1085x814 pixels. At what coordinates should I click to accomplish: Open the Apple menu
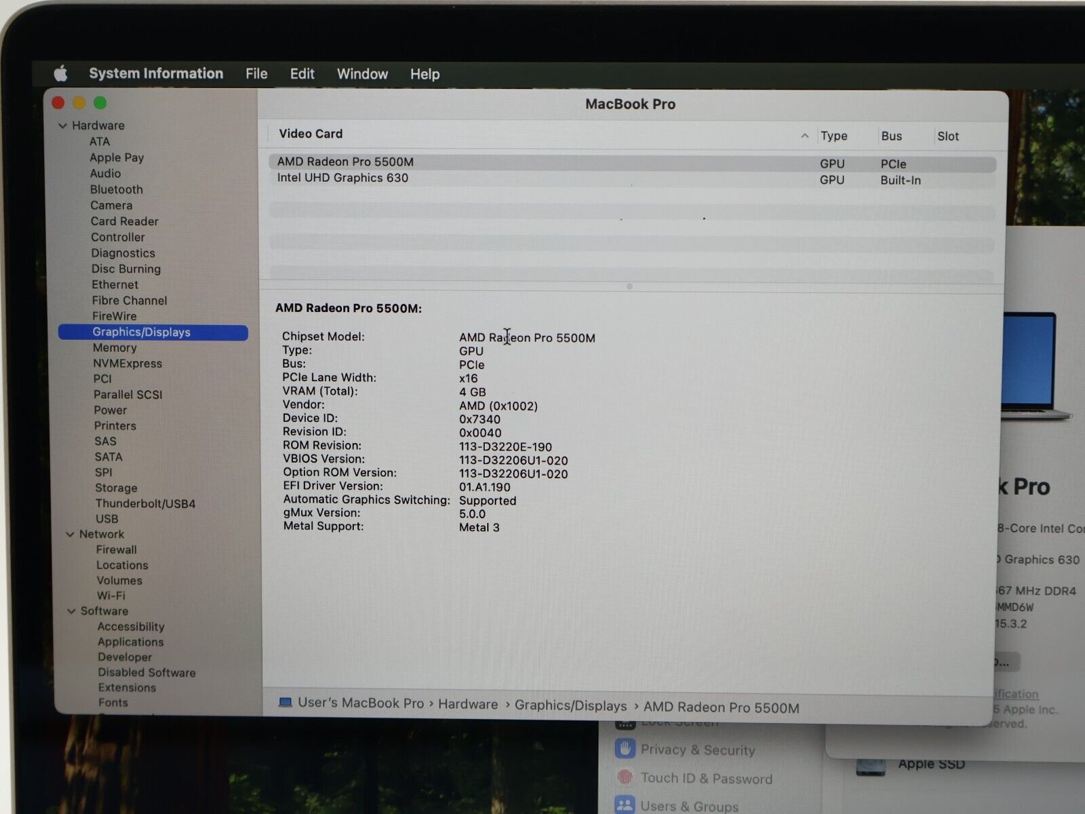(x=61, y=73)
